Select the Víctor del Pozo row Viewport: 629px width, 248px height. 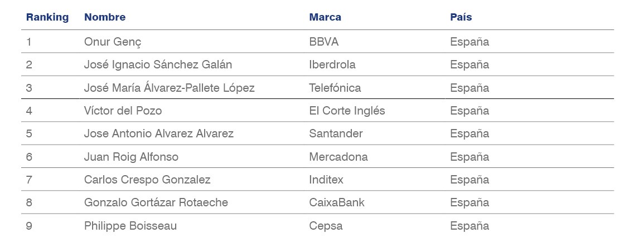(x=317, y=111)
